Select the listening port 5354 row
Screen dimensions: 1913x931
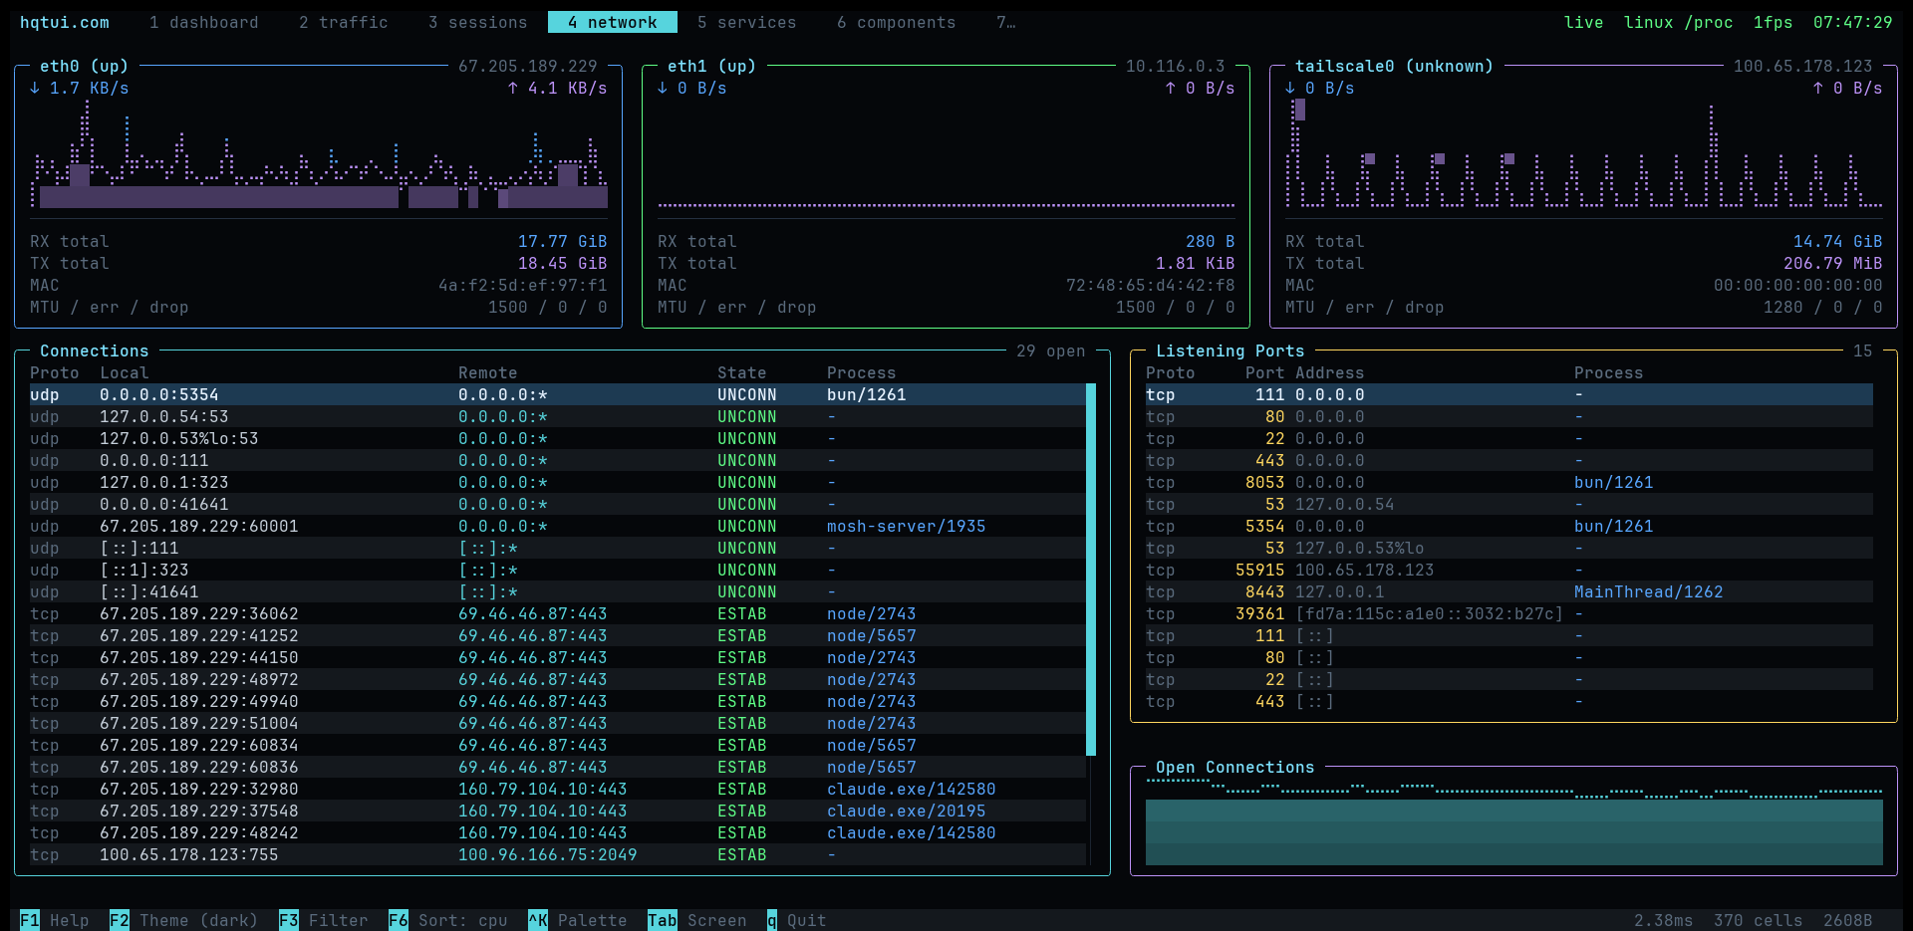(1509, 526)
